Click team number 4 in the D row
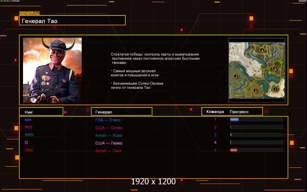This screenshot has height=192, width=307. 215,142
